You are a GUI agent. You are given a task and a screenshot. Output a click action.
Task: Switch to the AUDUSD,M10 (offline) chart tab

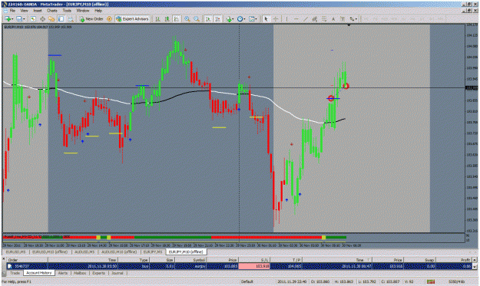(119, 251)
